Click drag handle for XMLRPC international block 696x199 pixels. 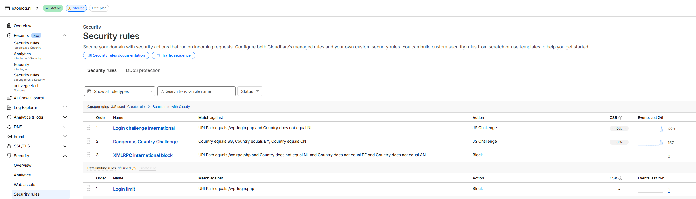tap(89, 155)
